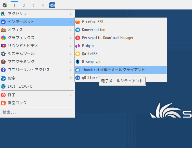
Task: Launch Firefox ESR from the submenu
Action: [121, 22]
